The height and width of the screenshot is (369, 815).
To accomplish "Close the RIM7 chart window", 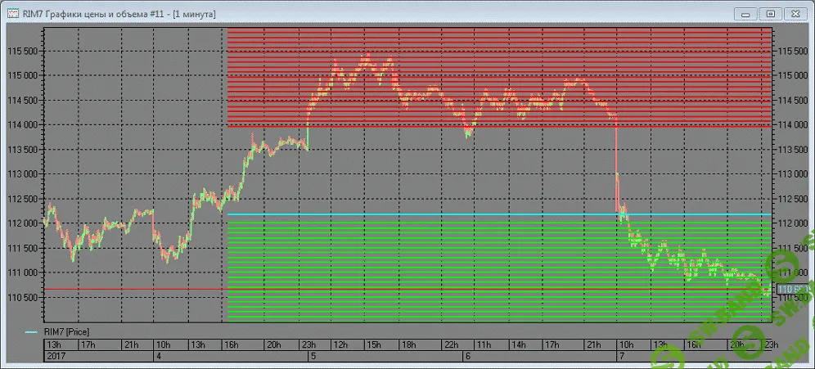I will [x=795, y=13].
